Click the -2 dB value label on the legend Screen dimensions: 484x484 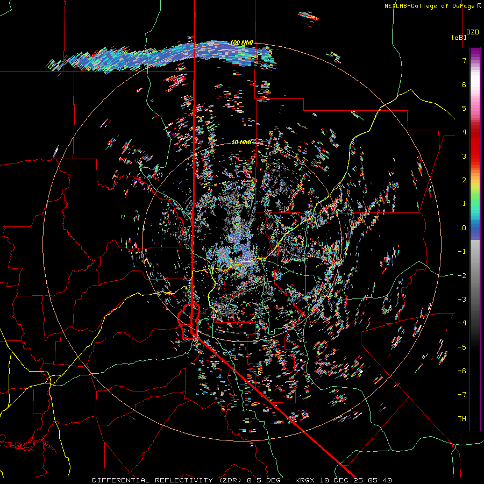pos(462,275)
